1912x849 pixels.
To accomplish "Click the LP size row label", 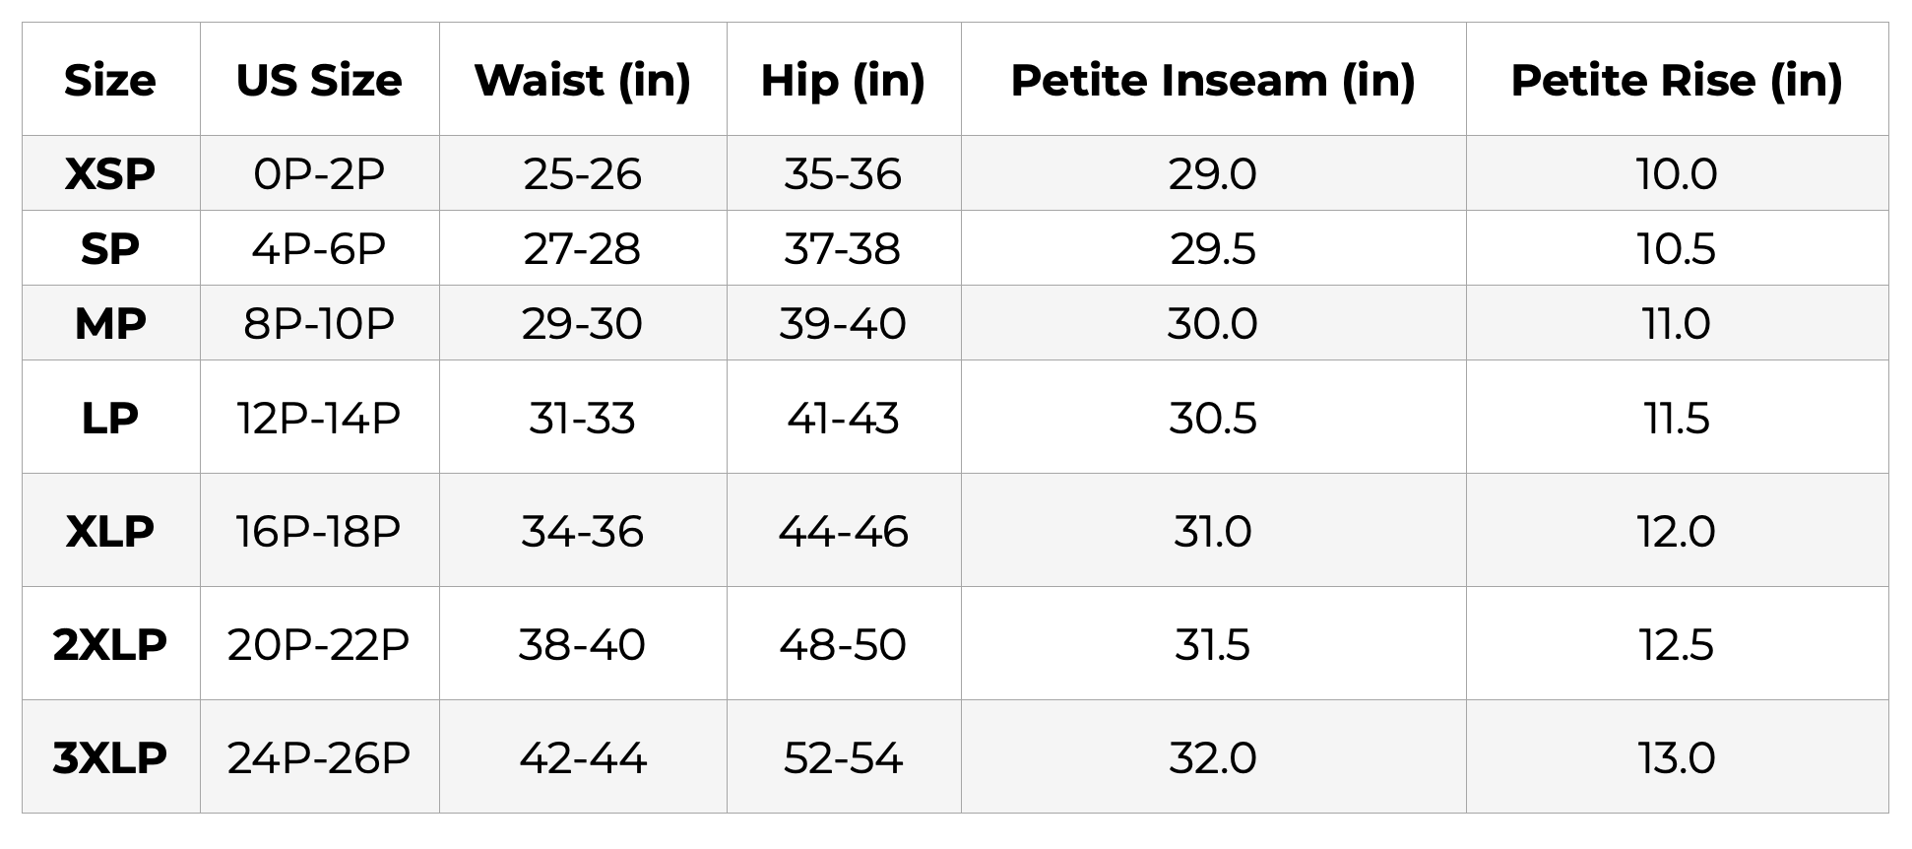I will (x=110, y=418).
